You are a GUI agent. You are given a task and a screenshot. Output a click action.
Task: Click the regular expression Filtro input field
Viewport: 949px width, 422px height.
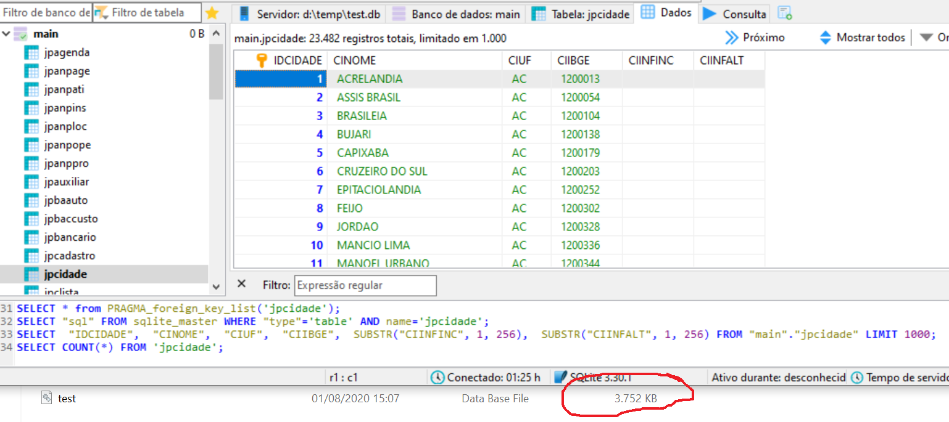pyautogui.click(x=365, y=285)
